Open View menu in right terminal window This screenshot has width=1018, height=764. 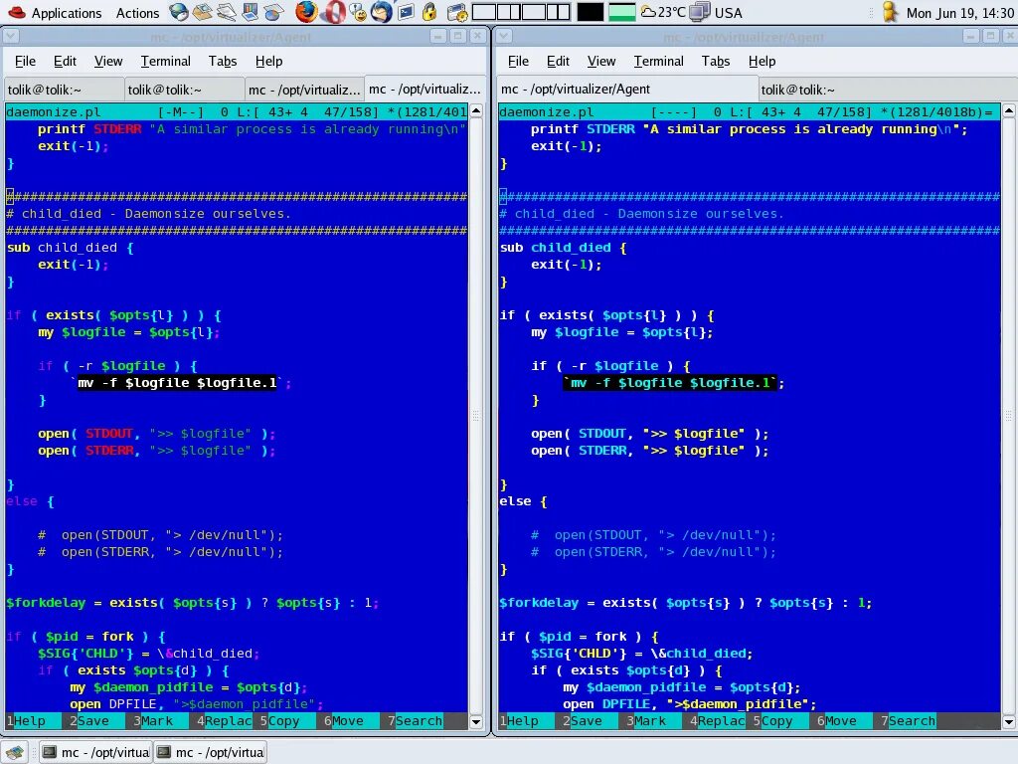[601, 61]
